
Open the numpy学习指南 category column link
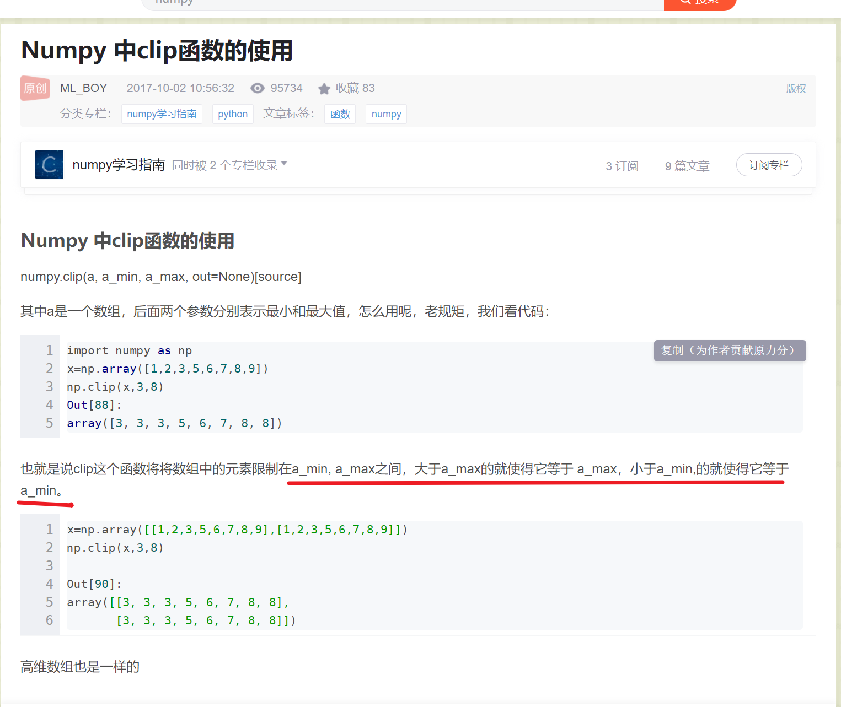pyautogui.click(x=162, y=114)
